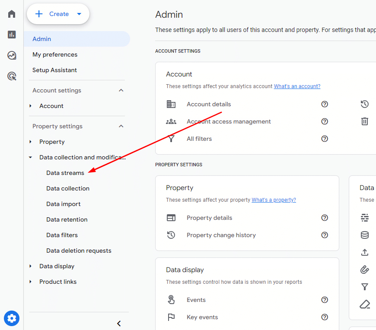Viewport: 376px width, 330px height.
Task: Open the Reports bar chart icon
Action: point(12,35)
